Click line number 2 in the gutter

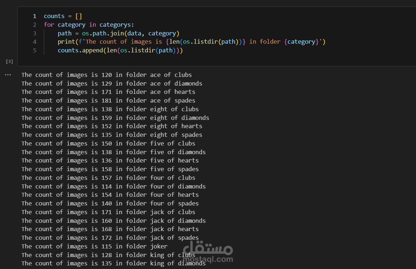pyautogui.click(x=34, y=25)
